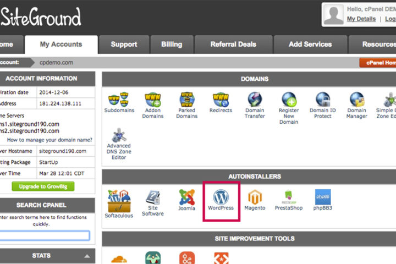Switch to the My Accounts tab
The height and width of the screenshot is (264, 396).
click(x=61, y=44)
